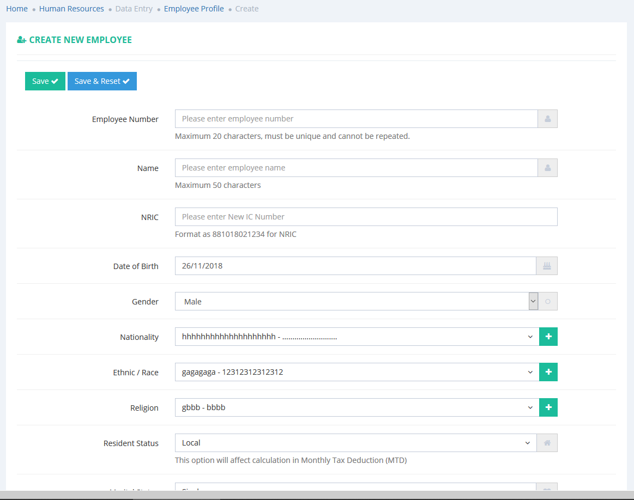Open Human Resources breadcrumb link
The image size is (634, 500).
(71, 9)
